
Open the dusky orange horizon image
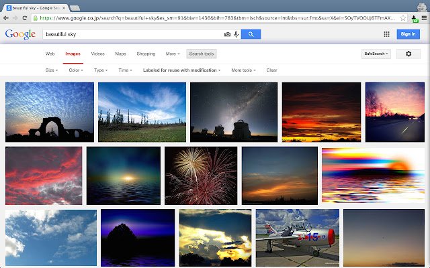tap(279, 176)
